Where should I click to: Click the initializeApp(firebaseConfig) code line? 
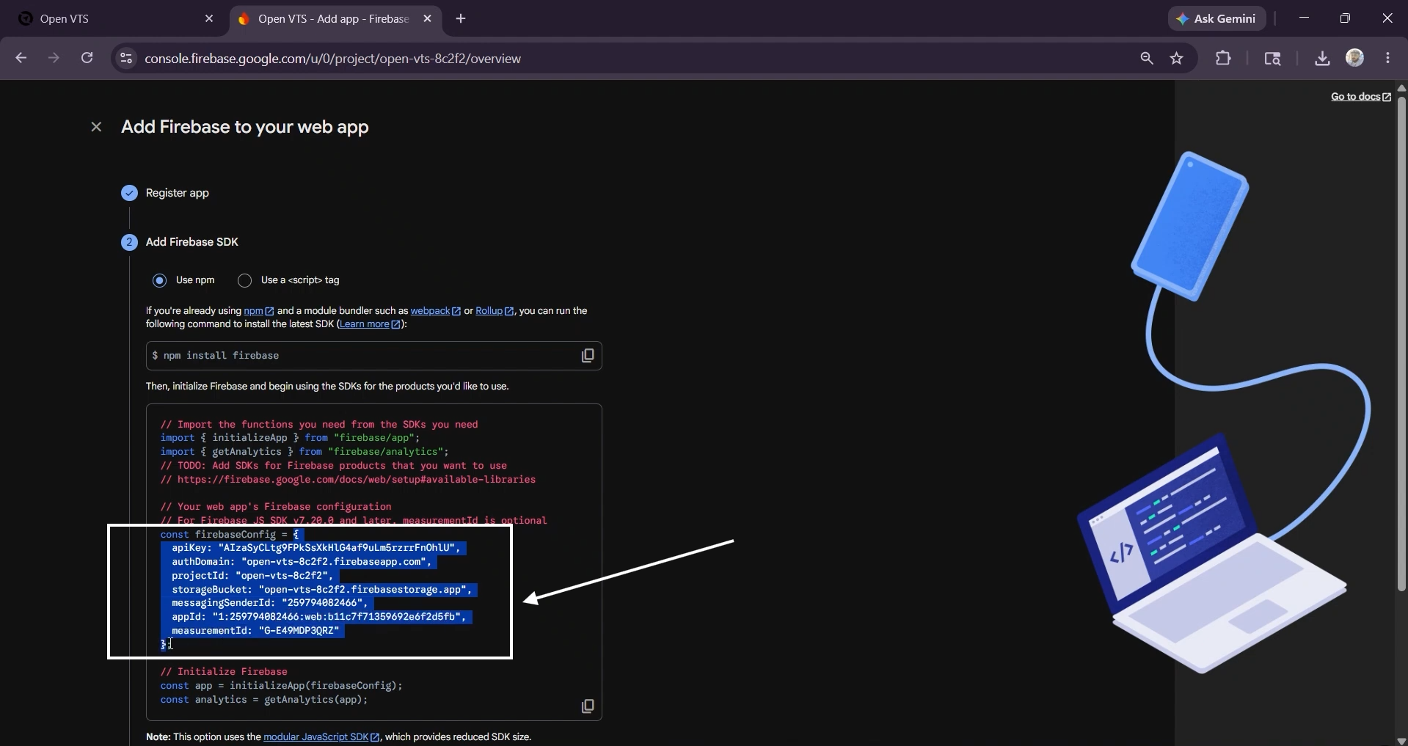[282, 686]
